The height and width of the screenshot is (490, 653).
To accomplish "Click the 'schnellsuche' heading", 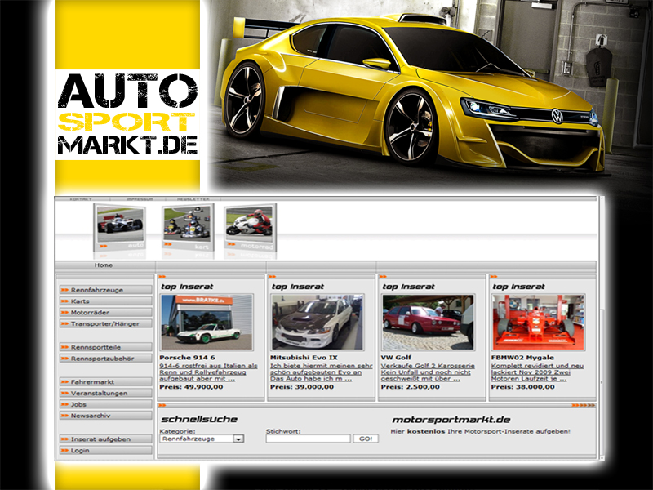I will click(x=199, y=419).
